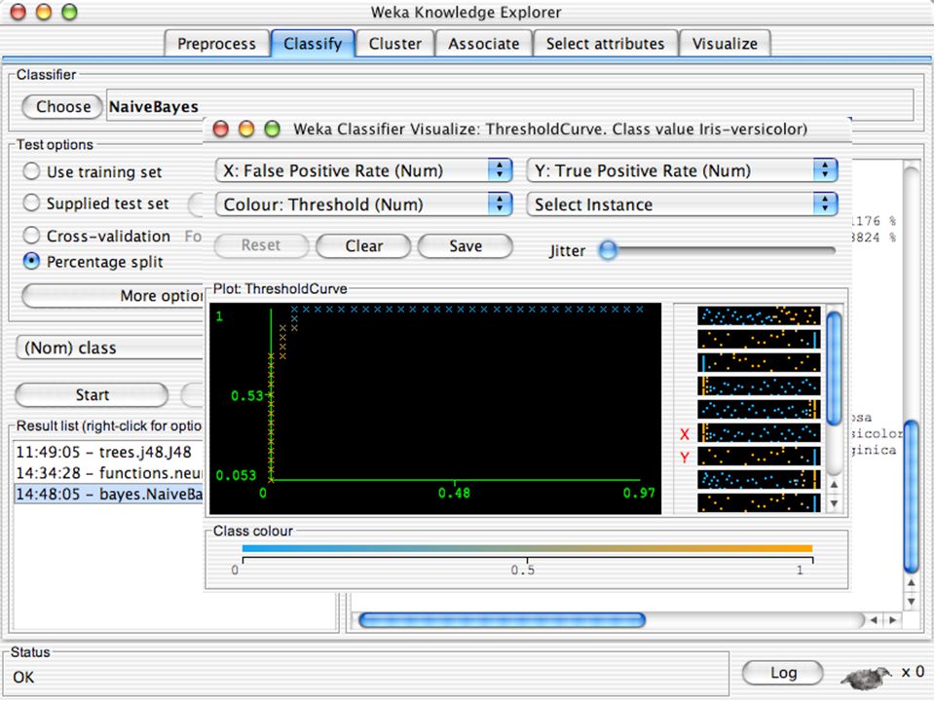Switch to the Classify tab
Viewport: 935px width, 701px height.
click(x=313, y=44)
